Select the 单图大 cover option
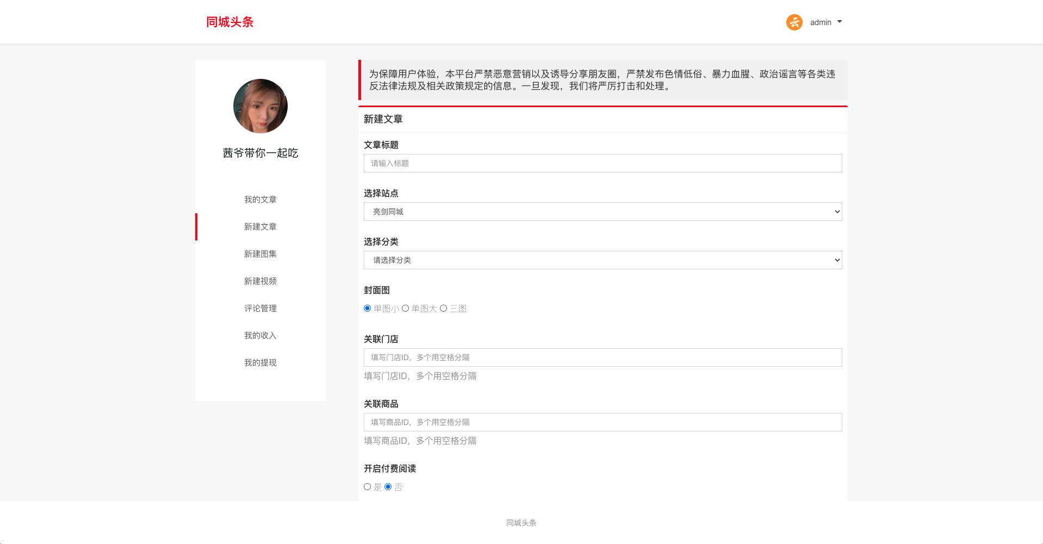1043x544 pixels. [x=406, y=308]
